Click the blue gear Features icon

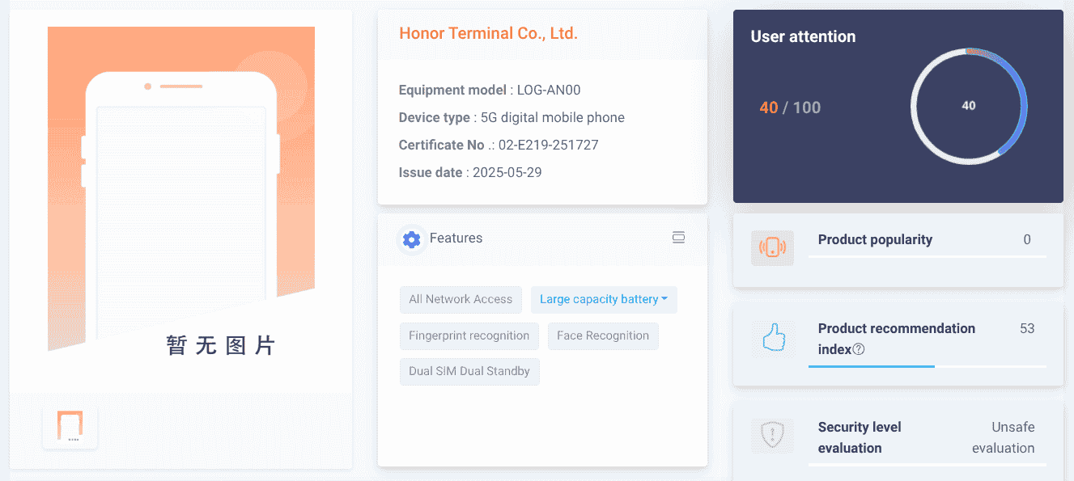pos(411,239)
